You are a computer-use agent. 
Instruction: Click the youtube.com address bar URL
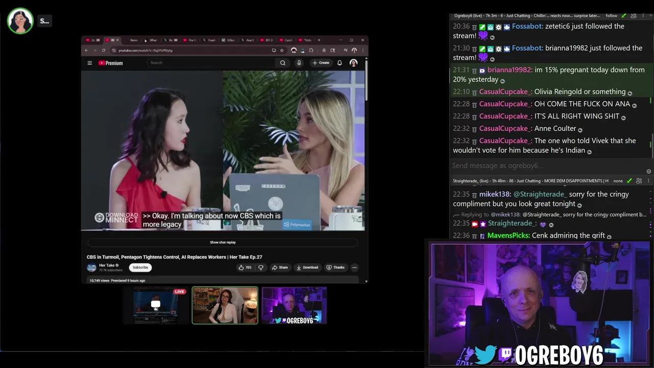146,50
